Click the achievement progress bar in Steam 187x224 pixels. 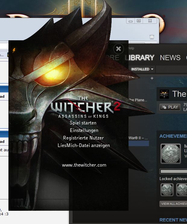[x=173, y=171]
